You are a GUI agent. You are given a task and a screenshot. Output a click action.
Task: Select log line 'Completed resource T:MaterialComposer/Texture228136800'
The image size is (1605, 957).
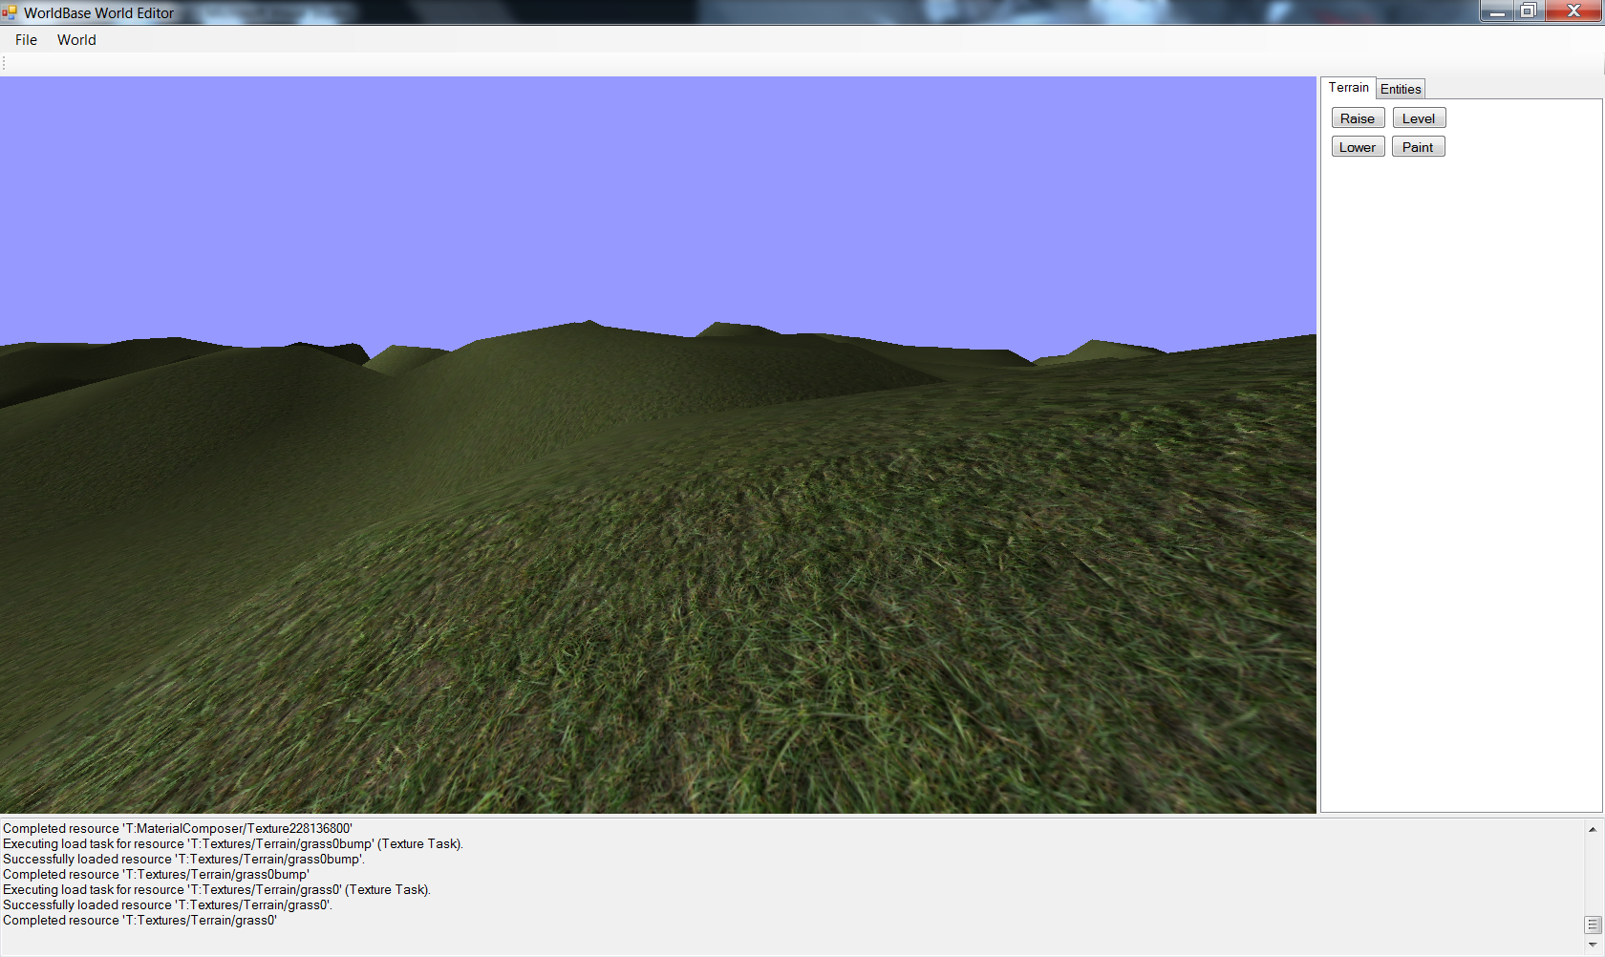coord(178,829)
